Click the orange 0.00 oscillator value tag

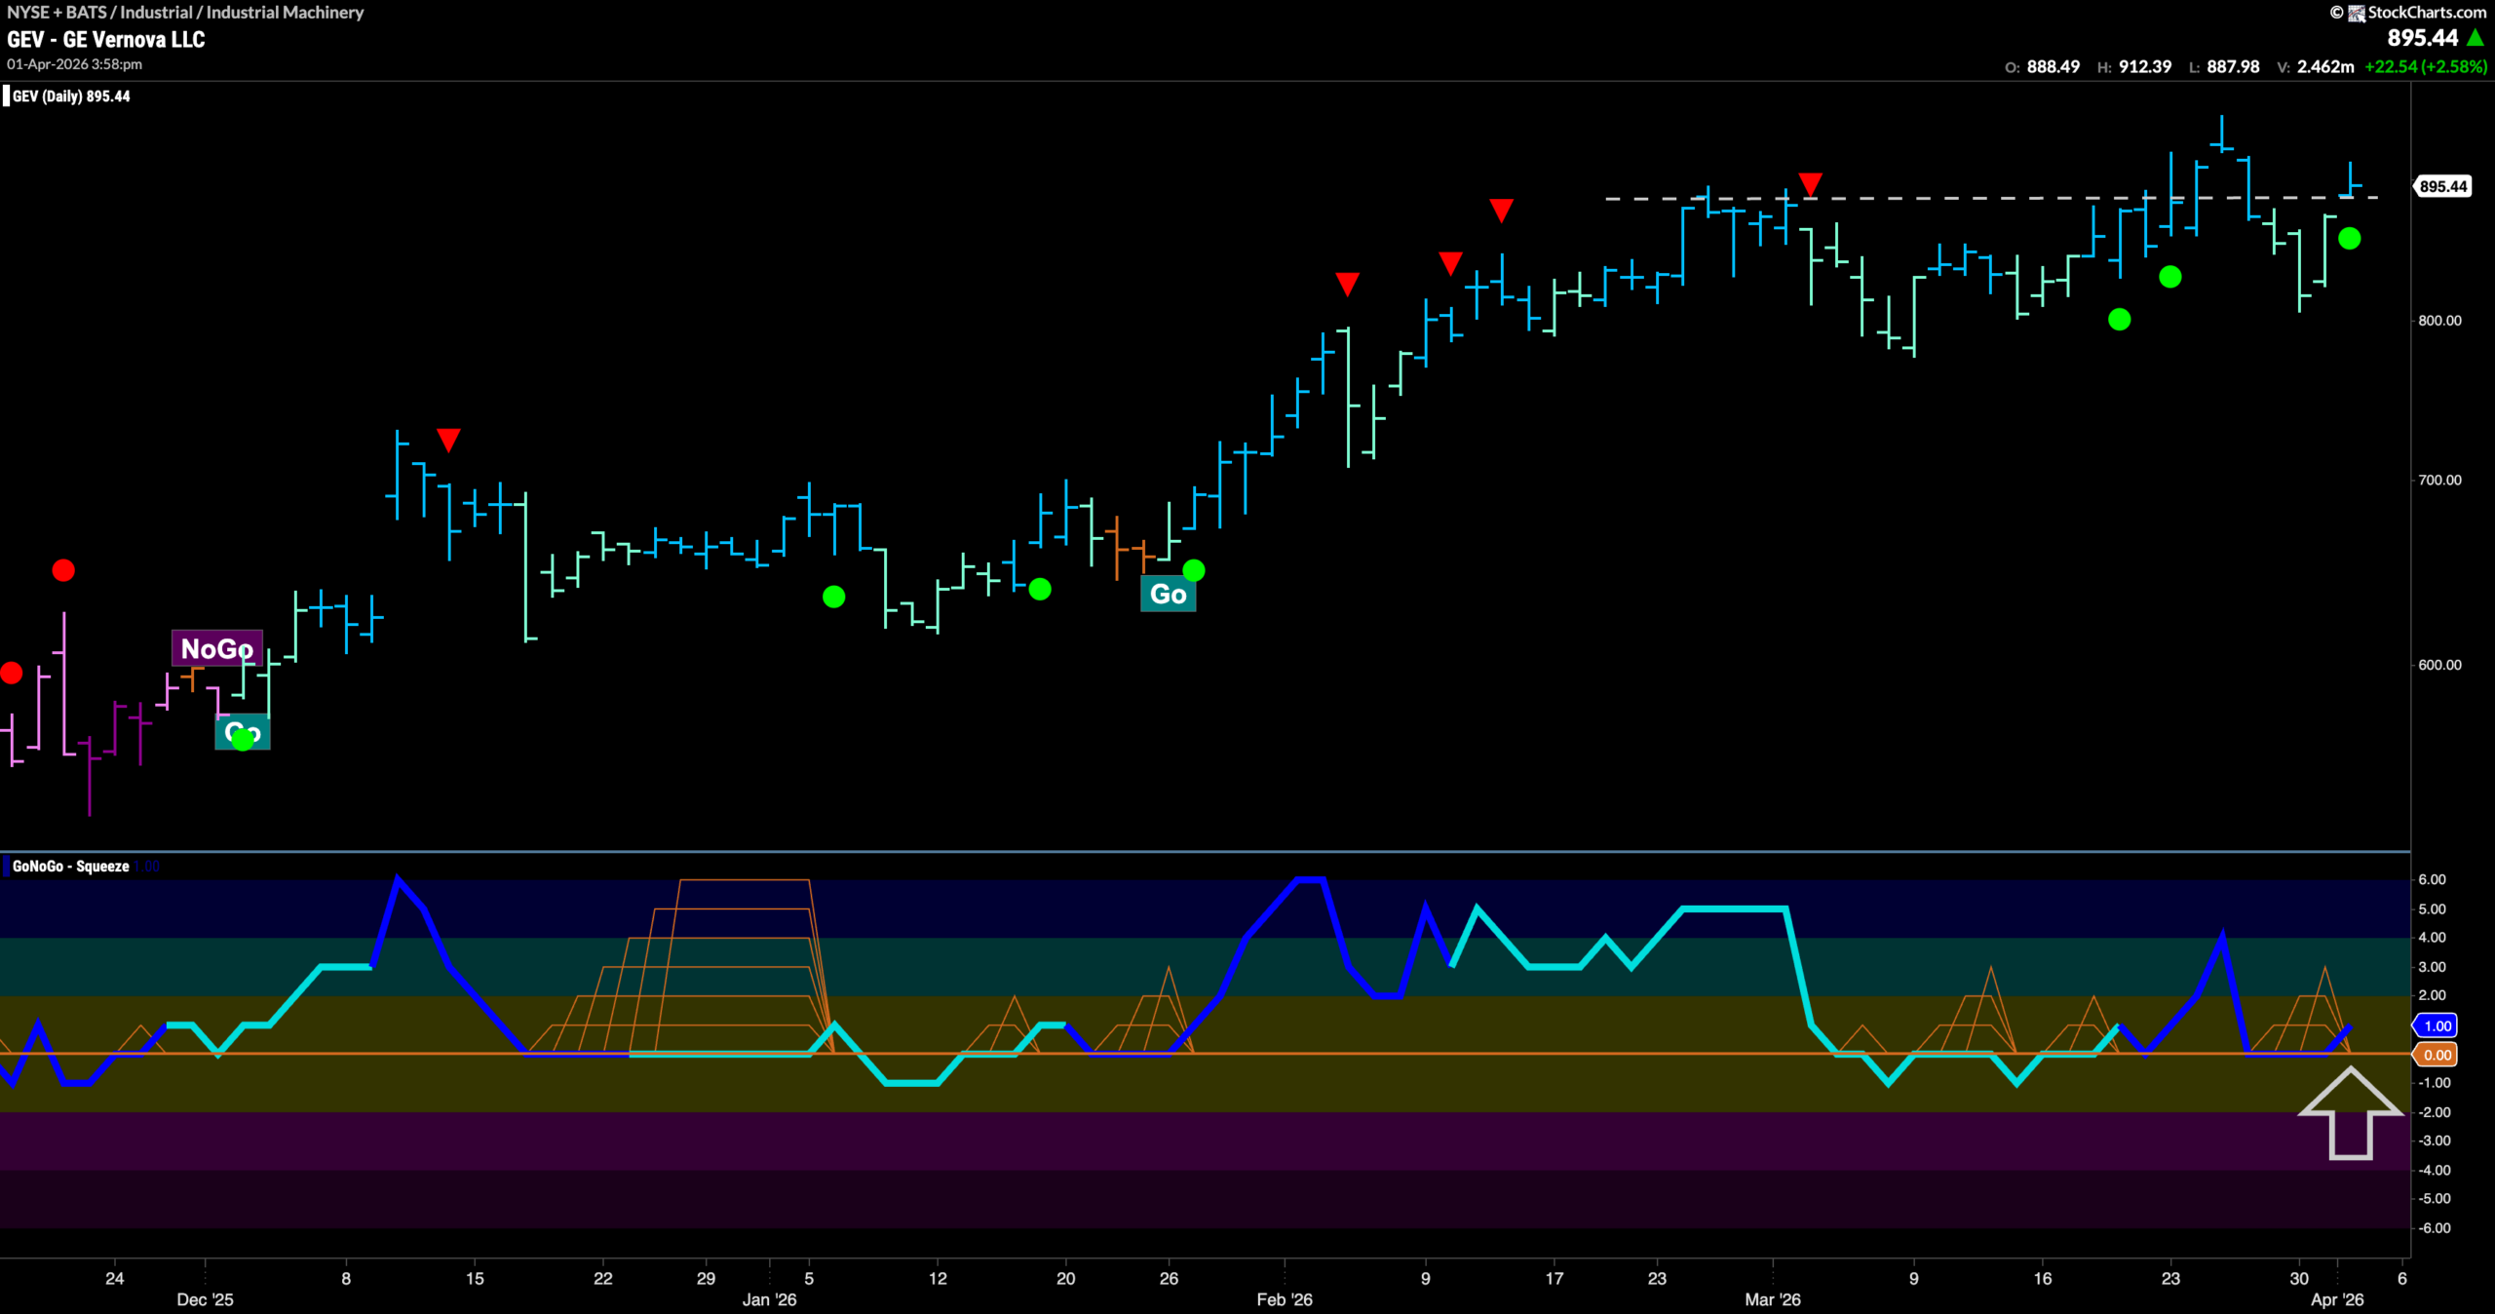(x=2436, y=1055)
